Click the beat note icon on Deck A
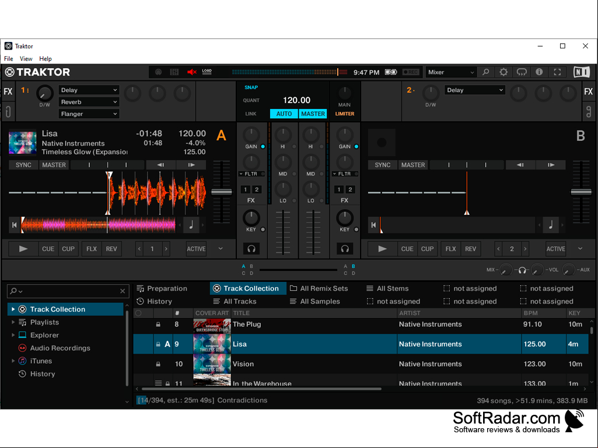 point(191,225)
